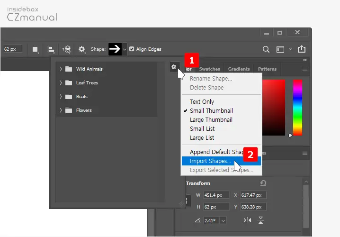Reset transform with the undo arrow icon
Image resolution: width=340 pixels, height=237 pixels.
pyautogui.click(x=263, y=183)
